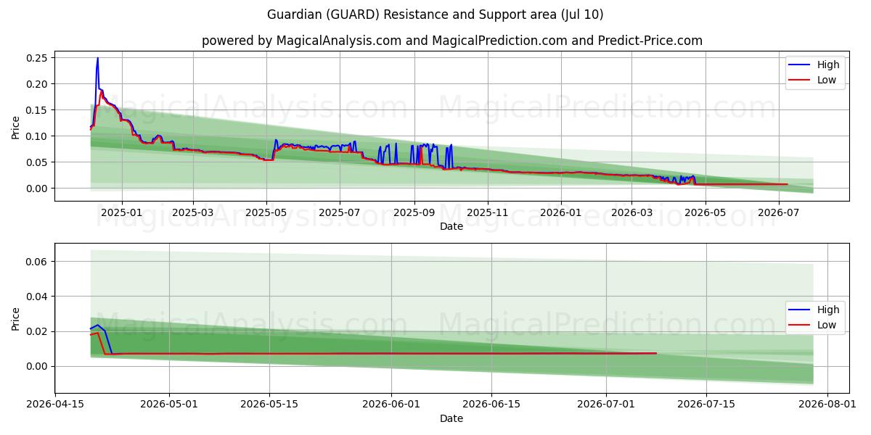Click the "2026-06-01" x-axis label in the bottom chart
This screenshot has width=871, height=435.
coord(391,405)
